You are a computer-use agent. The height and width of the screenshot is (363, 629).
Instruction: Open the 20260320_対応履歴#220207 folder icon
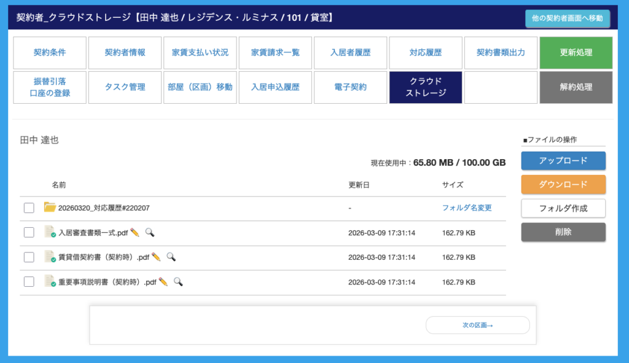tap(50, 207)
